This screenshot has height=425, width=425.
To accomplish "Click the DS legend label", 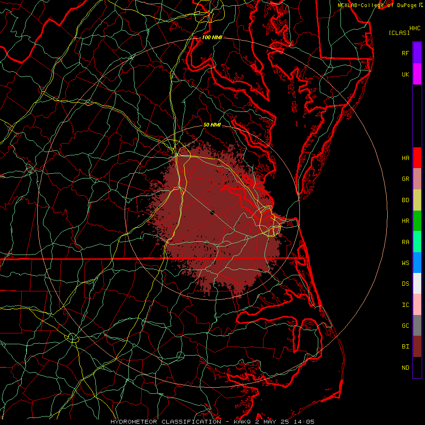I will click(405, 283).
